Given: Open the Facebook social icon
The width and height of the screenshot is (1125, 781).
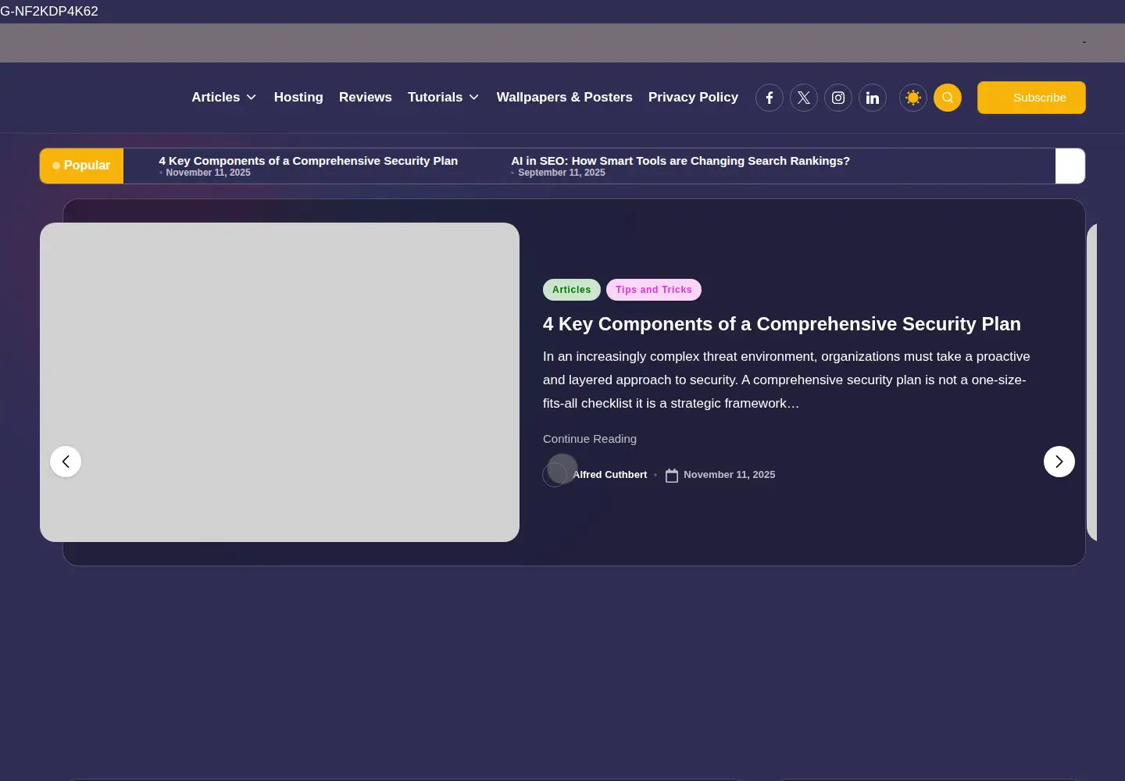Looking at the screenshot, I should [x=770, y=98].
